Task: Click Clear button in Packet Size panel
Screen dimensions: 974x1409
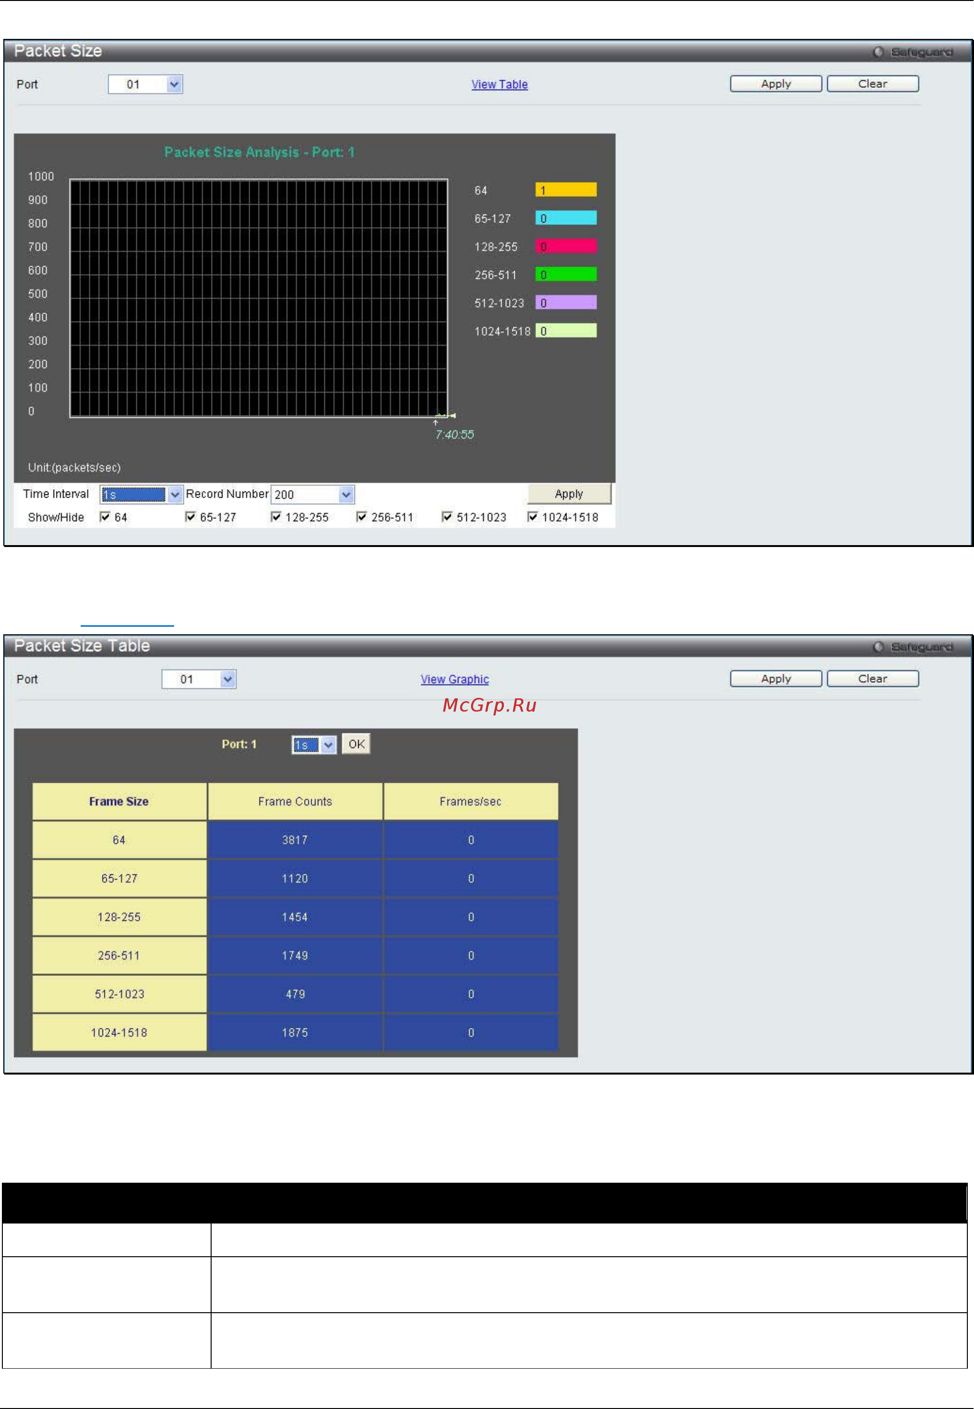Action: click(x=872, y=83)
